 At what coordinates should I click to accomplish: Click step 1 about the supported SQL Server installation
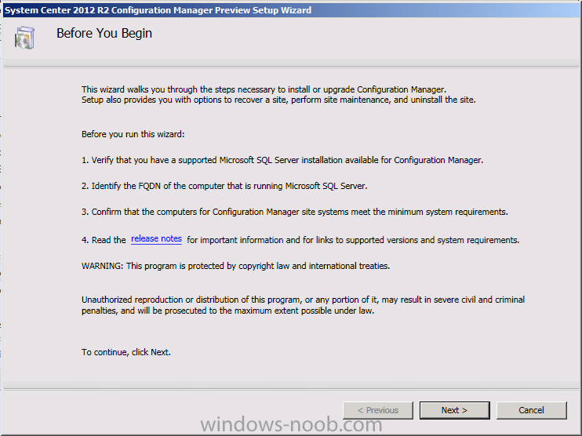[x=282, y=160]
